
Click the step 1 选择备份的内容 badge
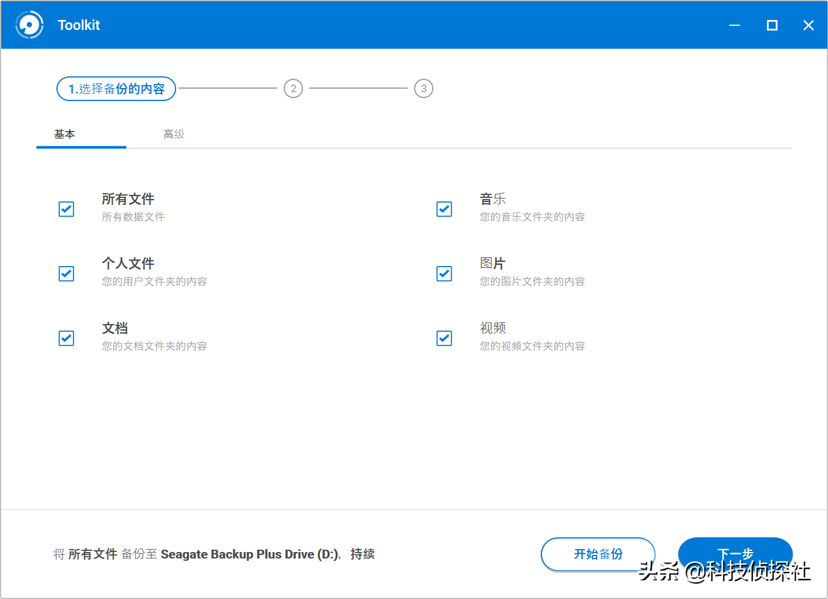pyautogui.click(x=116, y=89)
